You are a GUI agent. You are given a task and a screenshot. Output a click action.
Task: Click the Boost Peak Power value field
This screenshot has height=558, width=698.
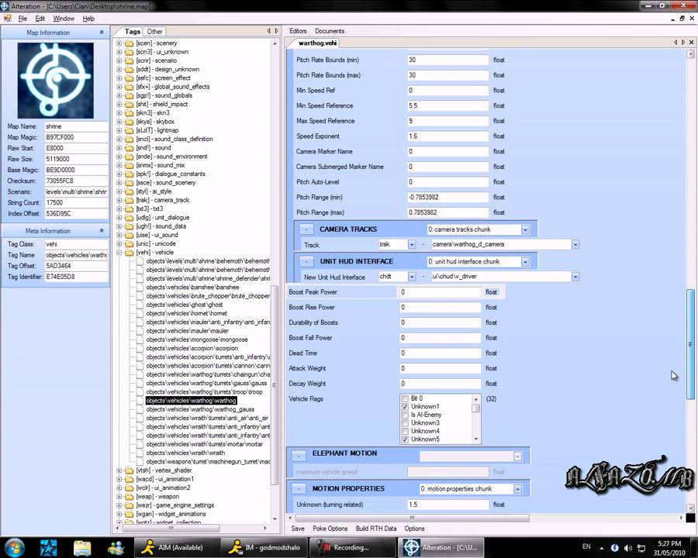441,292
